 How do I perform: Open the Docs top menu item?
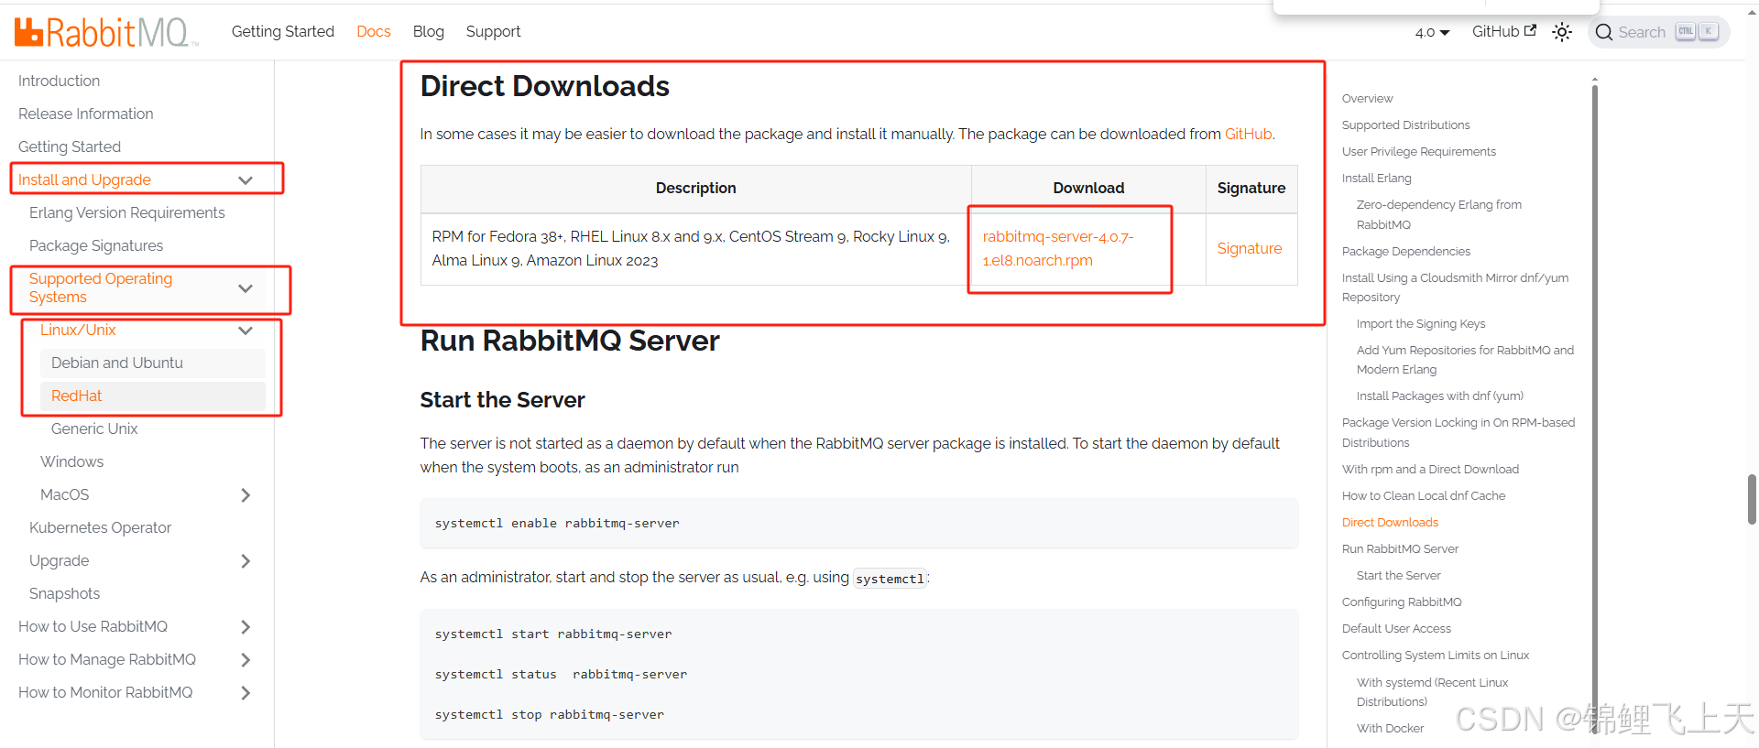click(374, 31)
